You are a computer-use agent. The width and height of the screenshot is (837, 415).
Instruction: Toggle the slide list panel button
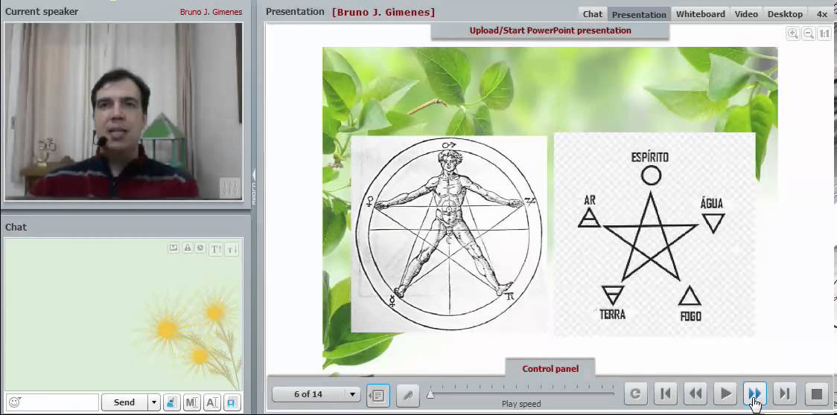[378, 395]
